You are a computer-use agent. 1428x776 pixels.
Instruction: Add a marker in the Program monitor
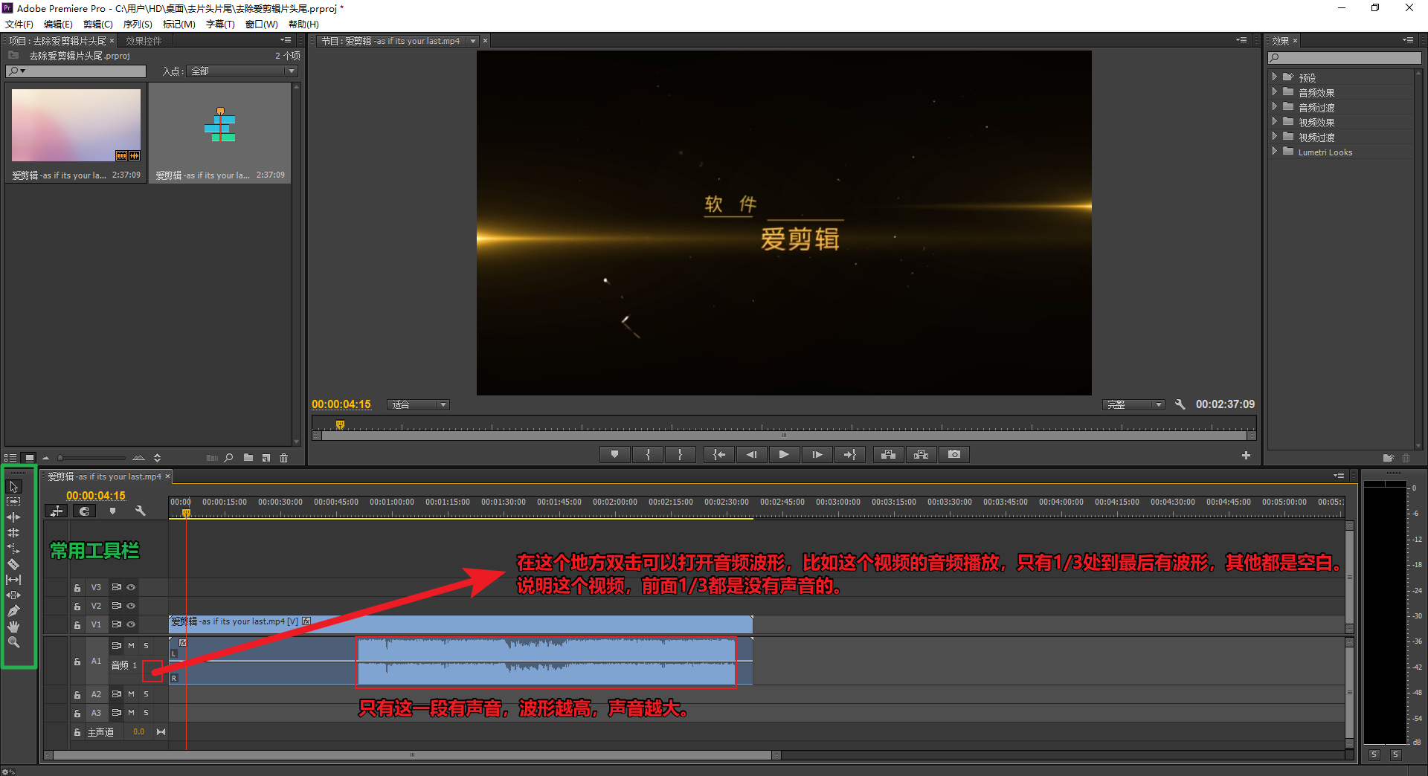click(x=615, y=454)
